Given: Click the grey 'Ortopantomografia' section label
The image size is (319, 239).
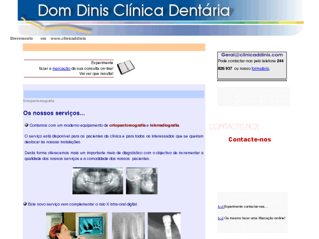Looking at the screenshot, I should point(39,101).
